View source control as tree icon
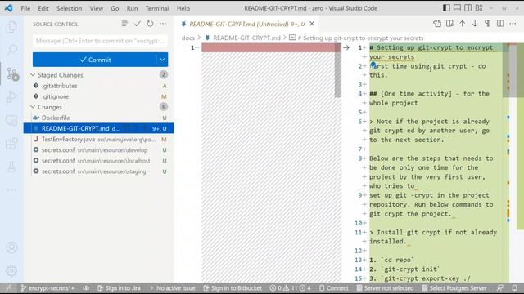The height and width of the screenshot is (294, 524). click(124, 24)
